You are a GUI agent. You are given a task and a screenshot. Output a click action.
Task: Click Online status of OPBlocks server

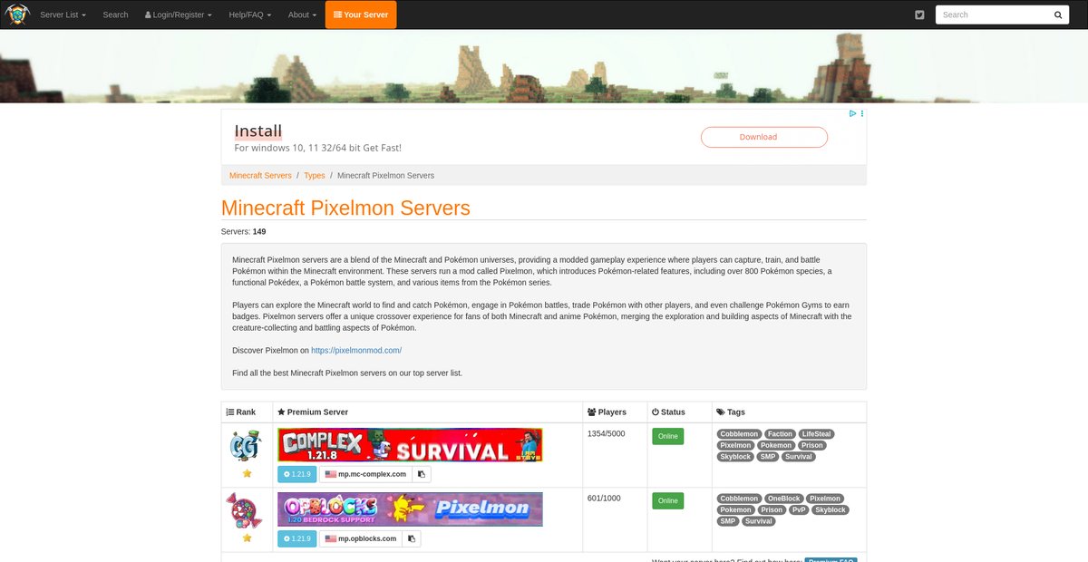[667, 500]
